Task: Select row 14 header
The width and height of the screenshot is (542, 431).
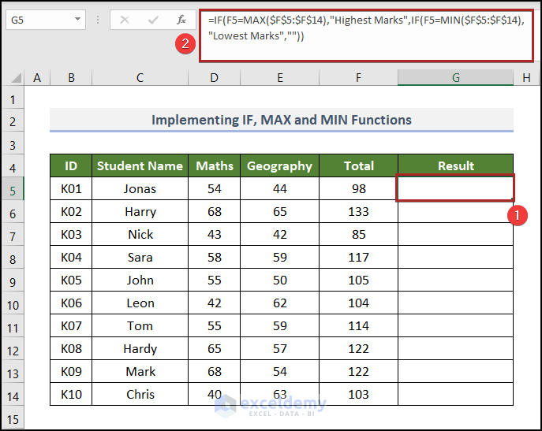Action: (x=13, y=395)
